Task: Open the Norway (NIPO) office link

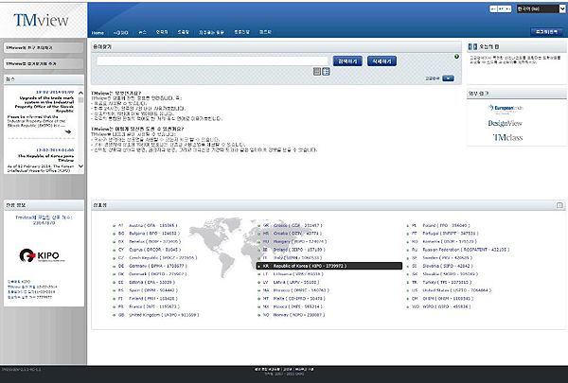Action: 299,315
